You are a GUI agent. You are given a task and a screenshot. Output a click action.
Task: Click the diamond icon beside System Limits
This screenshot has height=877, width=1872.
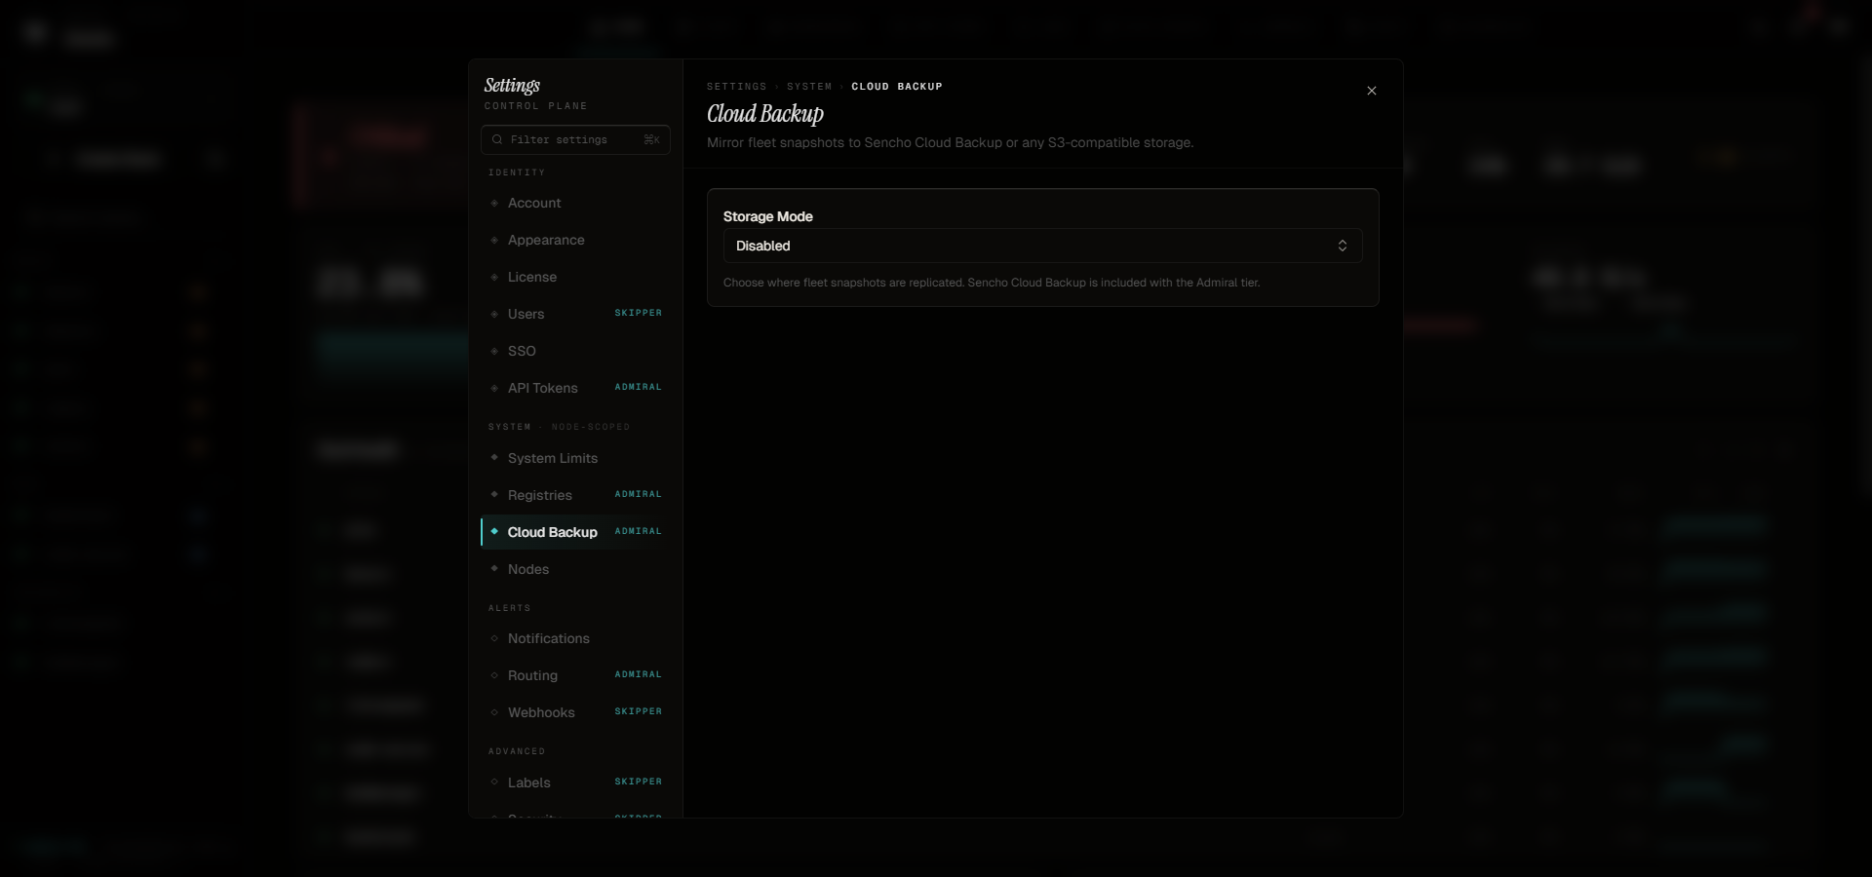[494, 457]
